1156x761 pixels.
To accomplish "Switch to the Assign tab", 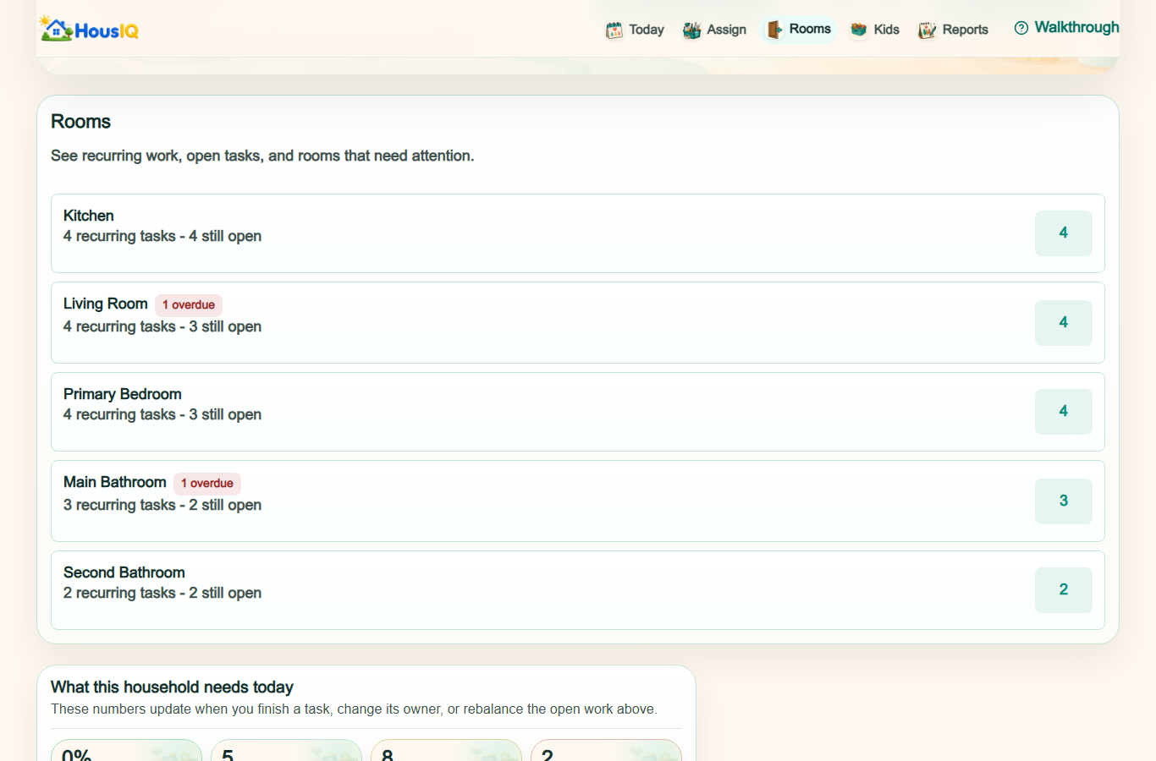I will click(x=715, y=30).
